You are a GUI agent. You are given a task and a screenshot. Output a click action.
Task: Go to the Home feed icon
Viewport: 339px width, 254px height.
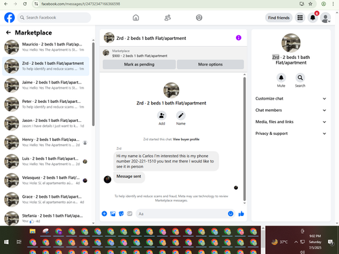pos(136,18)
